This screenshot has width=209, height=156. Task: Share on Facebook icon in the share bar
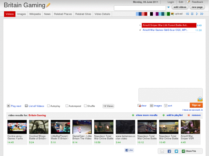tap(169, 151)
